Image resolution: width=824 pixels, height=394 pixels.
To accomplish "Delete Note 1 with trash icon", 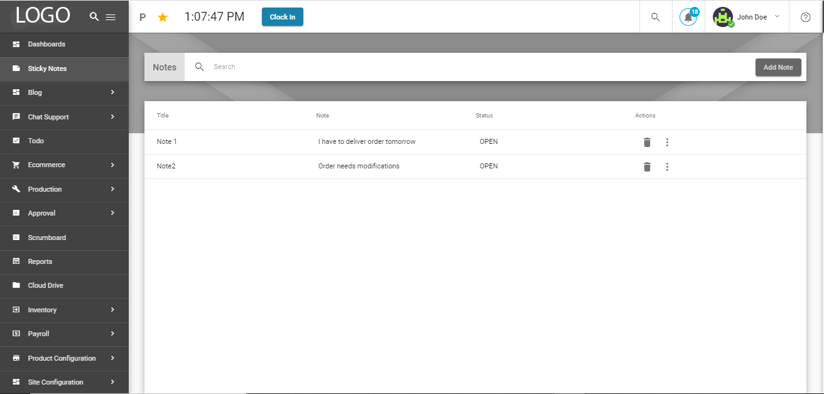I will click(647, 142).
